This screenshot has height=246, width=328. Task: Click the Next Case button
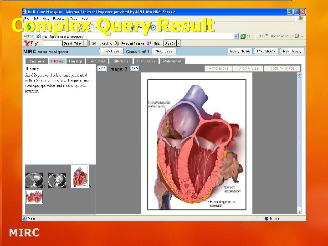point(164,51)
